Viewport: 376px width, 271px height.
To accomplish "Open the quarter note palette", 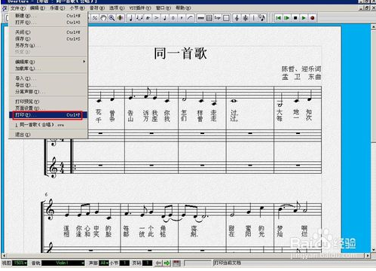I will [x=130, y=18].
